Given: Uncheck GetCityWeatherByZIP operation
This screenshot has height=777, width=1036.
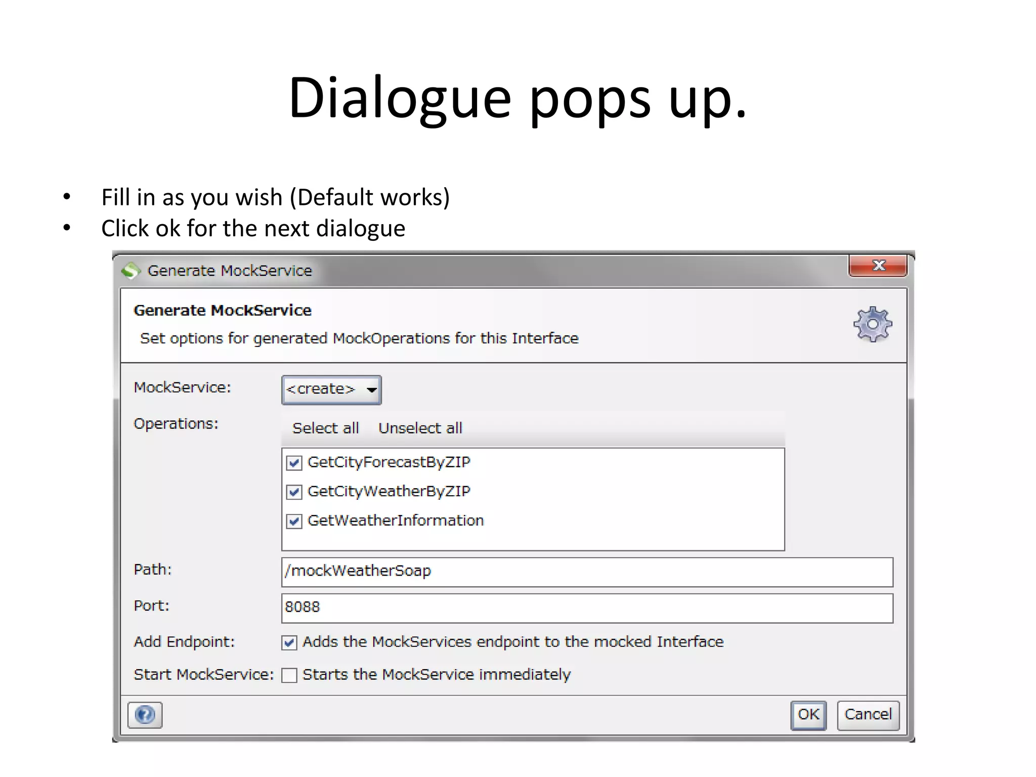Looking at the screenshot, I should tap(294, 492).
